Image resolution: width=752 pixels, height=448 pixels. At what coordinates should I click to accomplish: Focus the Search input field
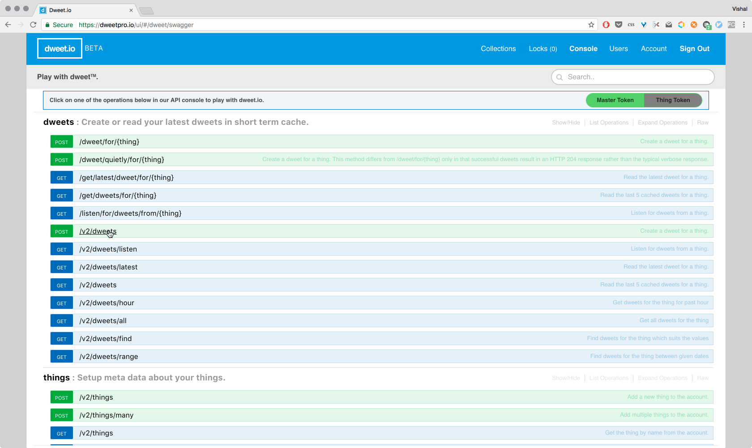coord(632,77)
